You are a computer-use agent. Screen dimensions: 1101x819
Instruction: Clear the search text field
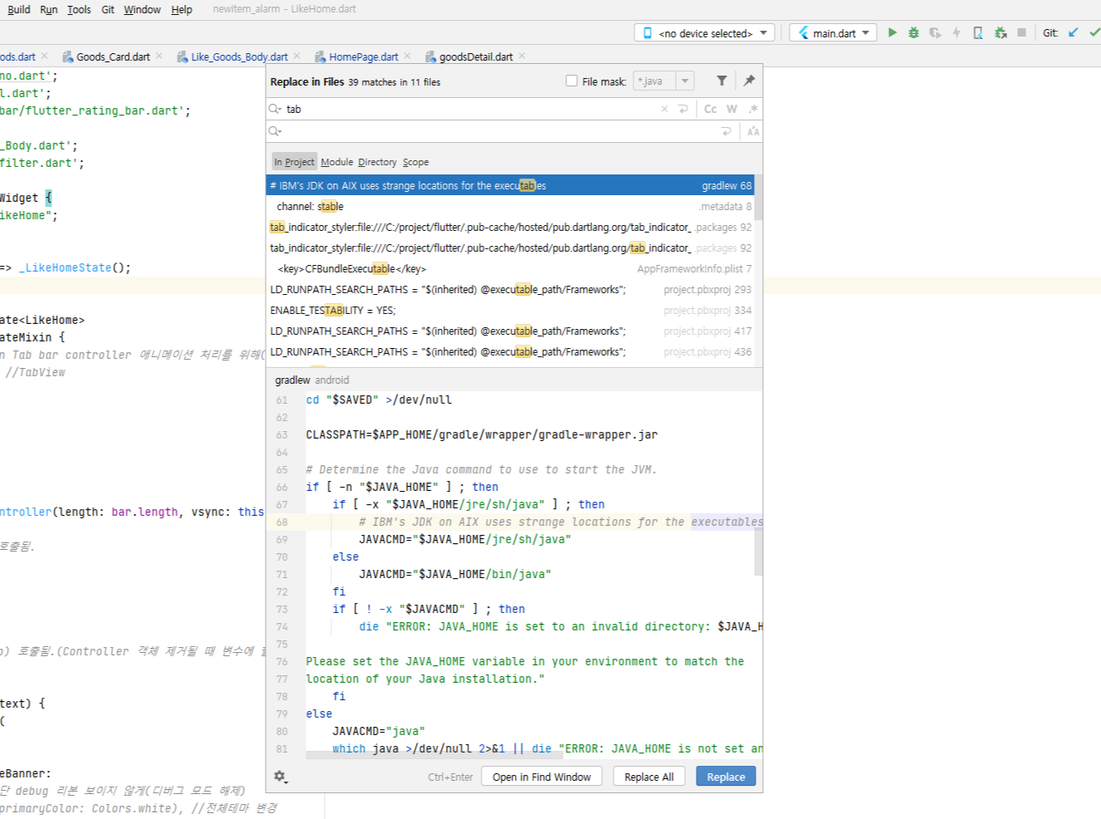tap(664, 109)
